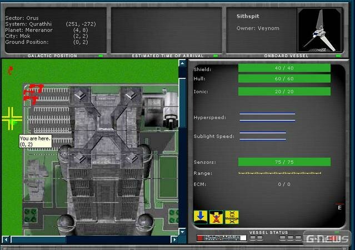This screenshot has height=250, width=355.
Task: Toggle the Galactic Position green indicator
Action: (x=101, y=56)
